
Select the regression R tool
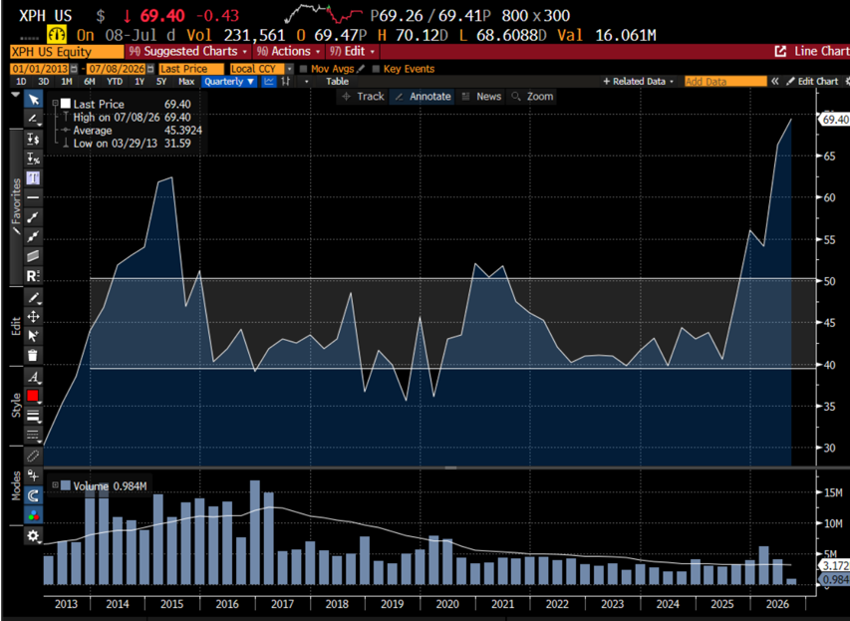(33, 275)
